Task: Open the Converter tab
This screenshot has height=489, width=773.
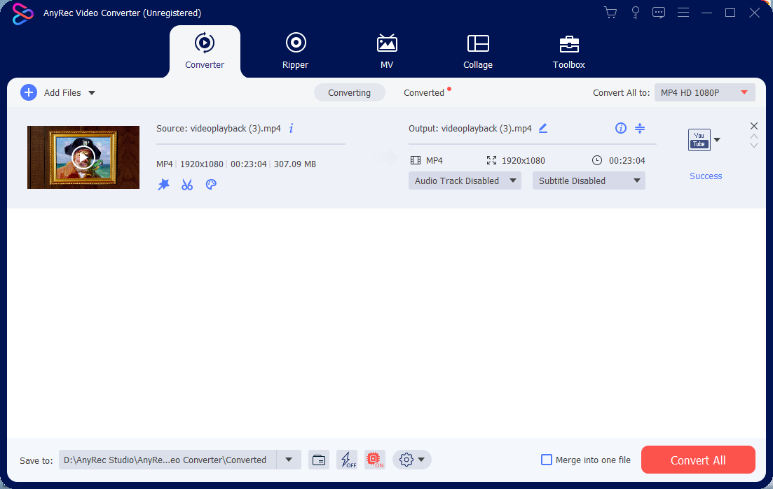Action: click(x=205, y=51)
